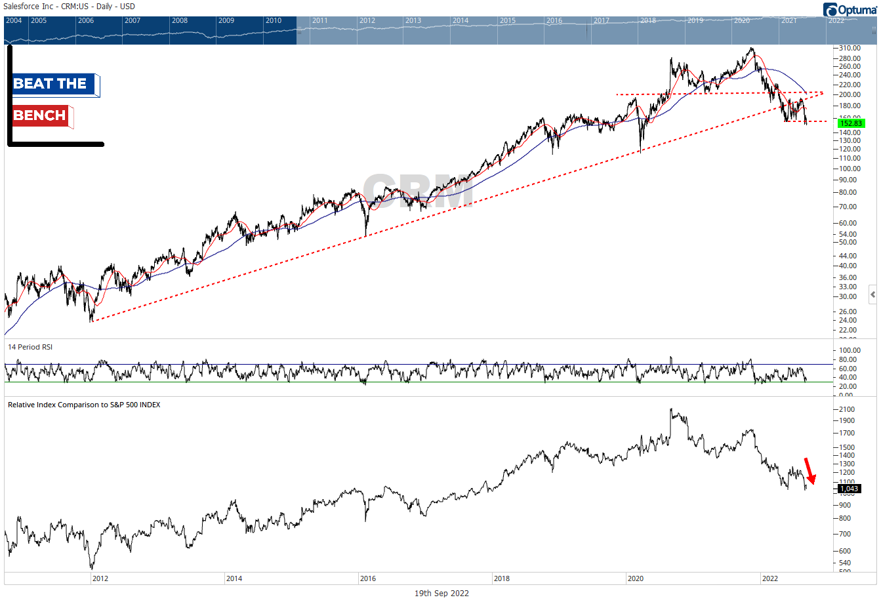Viewport: 881px width, 606px height.
Task: Click RSI 80.00 axis value
Action: [848, 360]
